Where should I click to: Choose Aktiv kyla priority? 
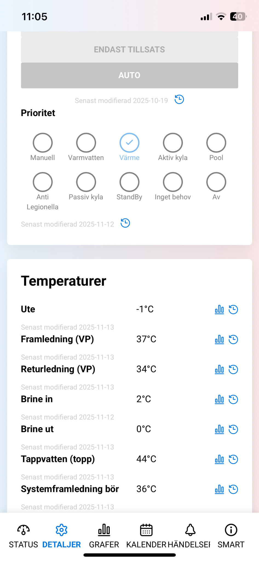tap(173, 143)
